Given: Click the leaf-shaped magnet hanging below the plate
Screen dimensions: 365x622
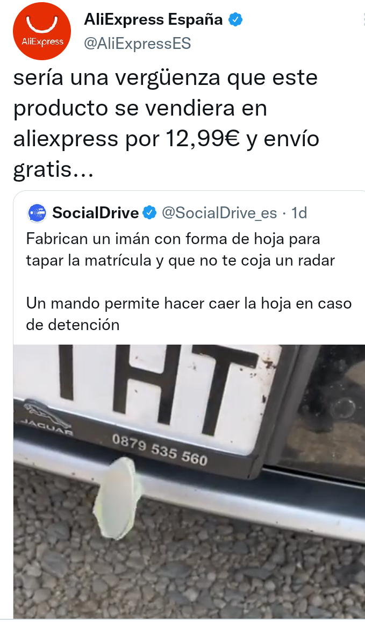Looking at the screenshot, I should 116,498.
